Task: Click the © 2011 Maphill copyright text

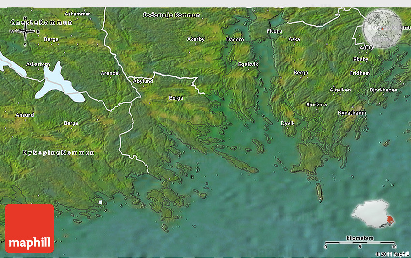Action: (392, 254)
